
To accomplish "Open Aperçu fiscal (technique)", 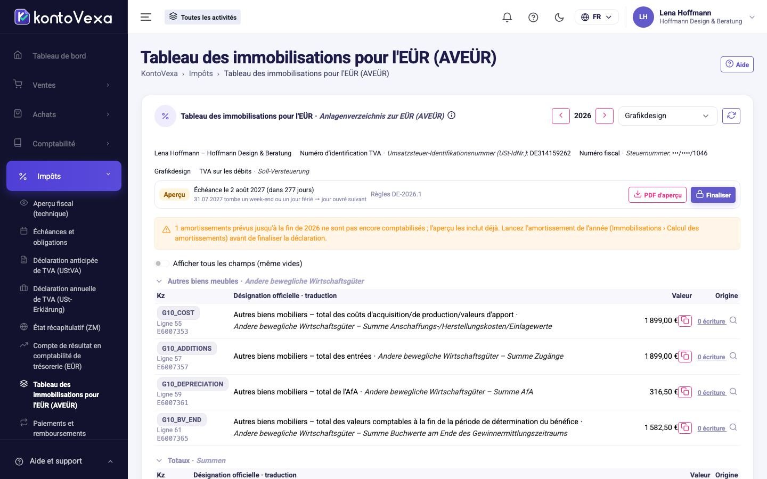I will [64, 209].
